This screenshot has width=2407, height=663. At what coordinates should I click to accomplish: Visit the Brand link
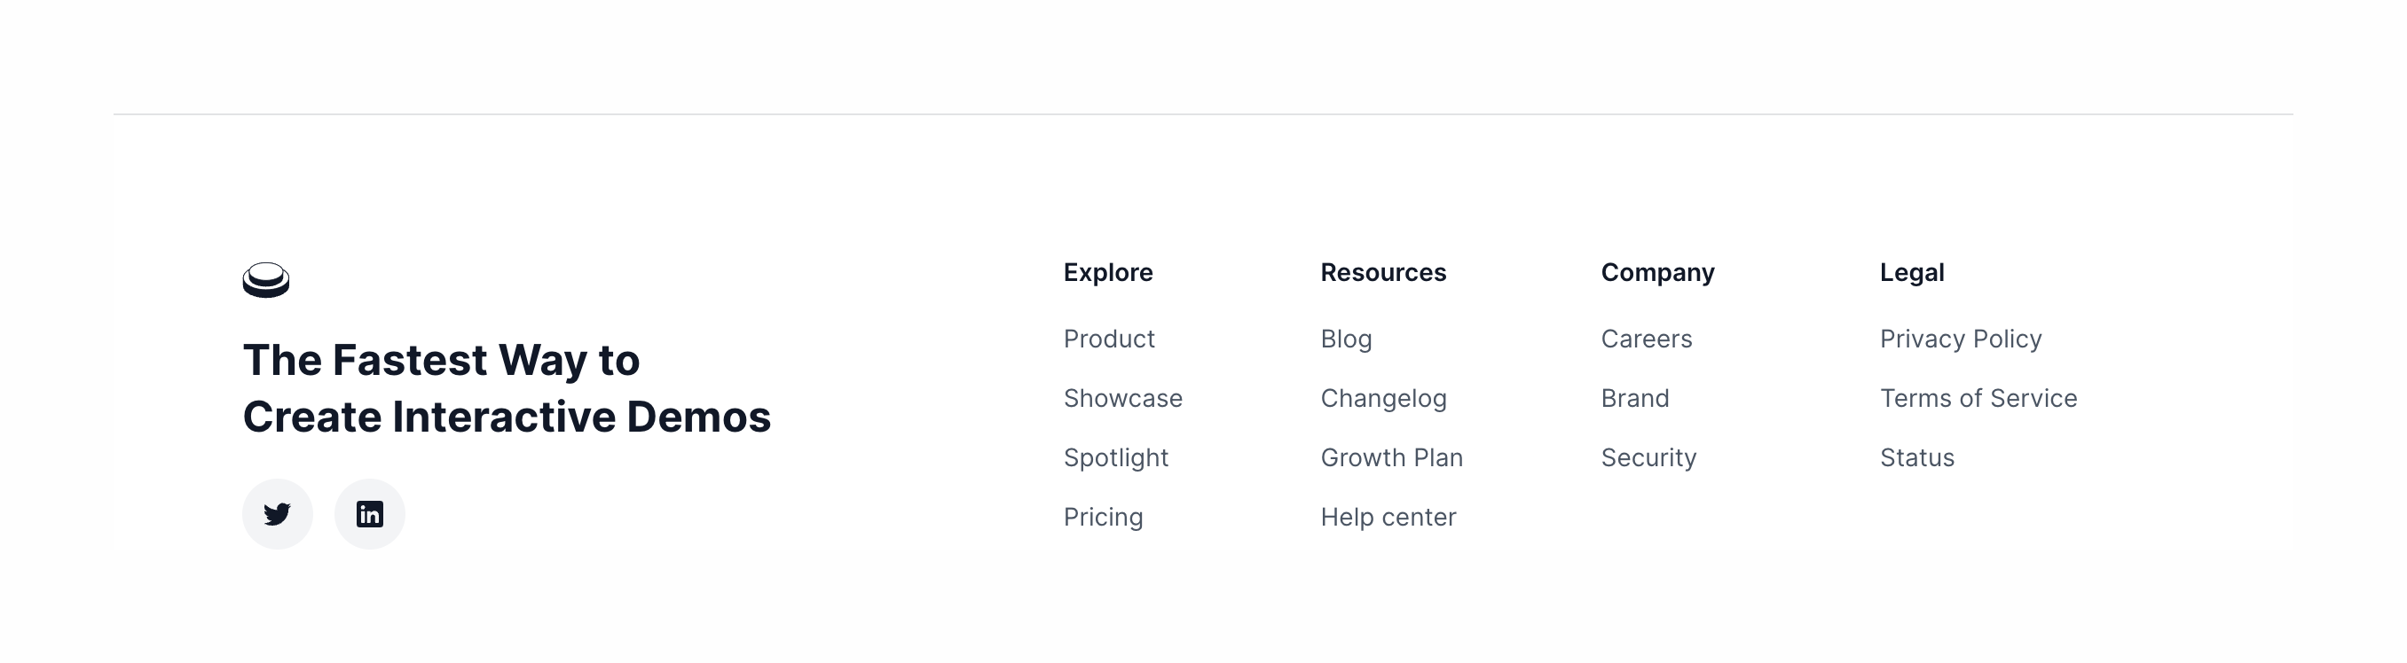click(x=1635, y=399)
